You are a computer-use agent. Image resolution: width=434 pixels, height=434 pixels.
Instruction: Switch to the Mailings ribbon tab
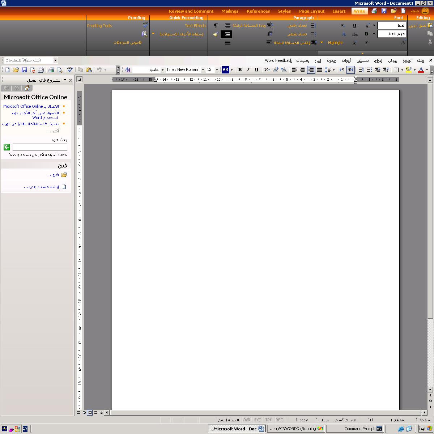click(230, 11)
